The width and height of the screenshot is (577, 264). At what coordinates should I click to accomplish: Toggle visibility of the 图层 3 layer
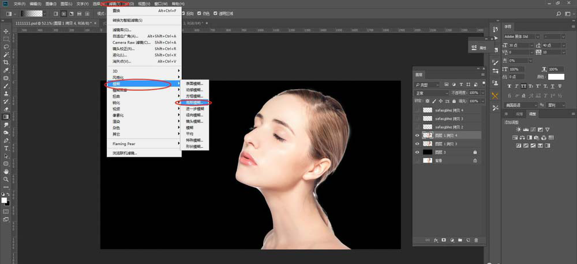click(x=418, y=152)
